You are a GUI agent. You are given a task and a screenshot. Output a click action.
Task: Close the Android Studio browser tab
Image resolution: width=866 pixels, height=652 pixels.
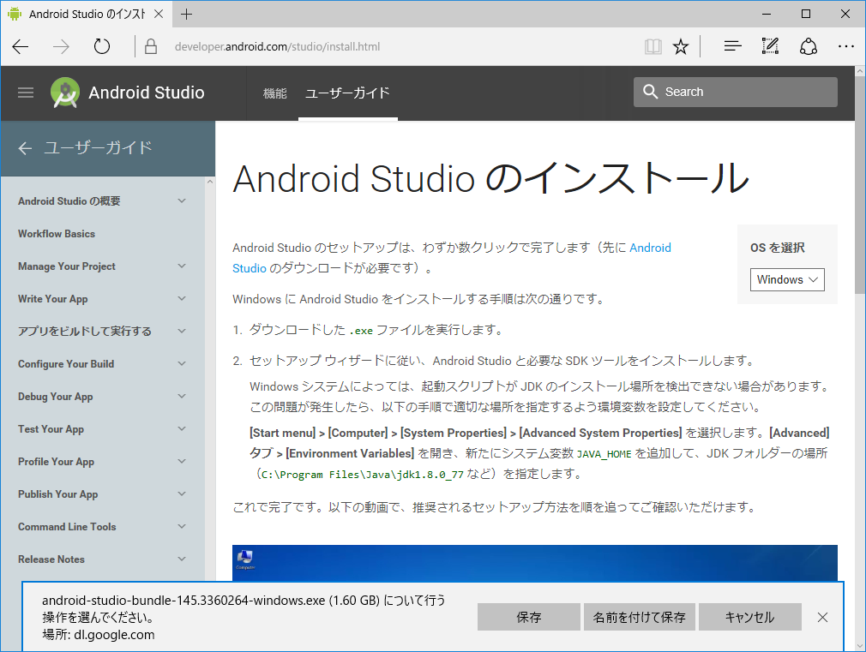coord(159,14)
